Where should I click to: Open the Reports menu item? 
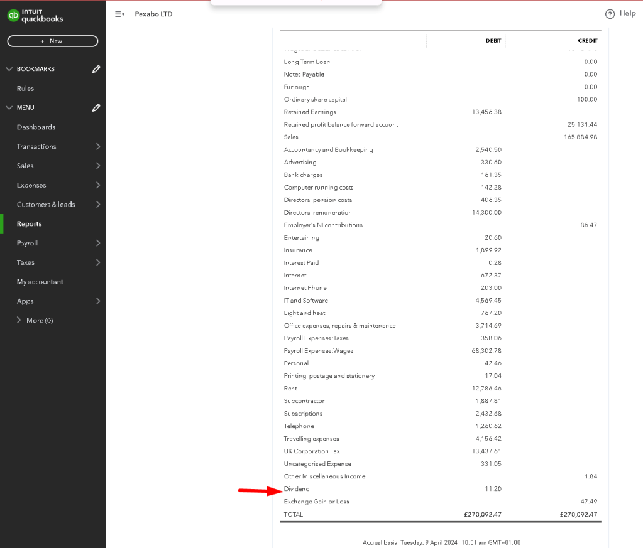click(29, 223)
